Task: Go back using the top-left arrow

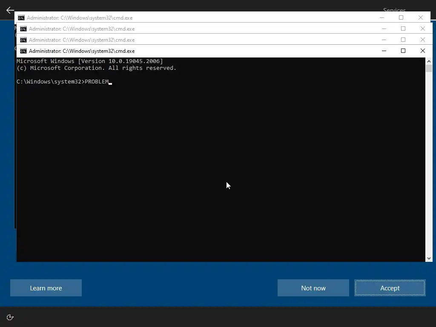Action: click(x=10, y=10)
